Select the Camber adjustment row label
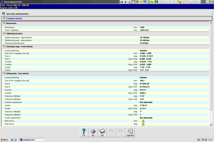The width and height of the screenshot is (214, 142). 13,102
